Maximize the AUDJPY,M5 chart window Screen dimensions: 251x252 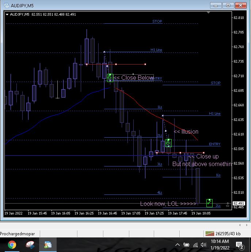[228, 5]
